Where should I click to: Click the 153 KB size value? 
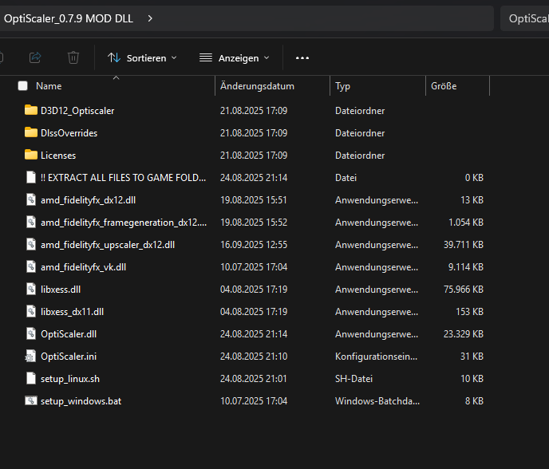pos(469,312)
